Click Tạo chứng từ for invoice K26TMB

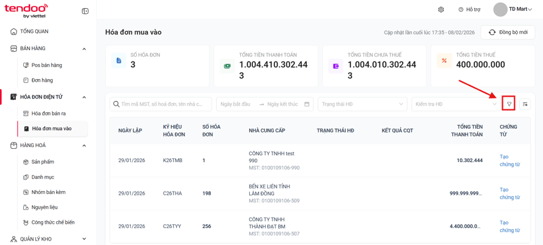tap(510, 160)
